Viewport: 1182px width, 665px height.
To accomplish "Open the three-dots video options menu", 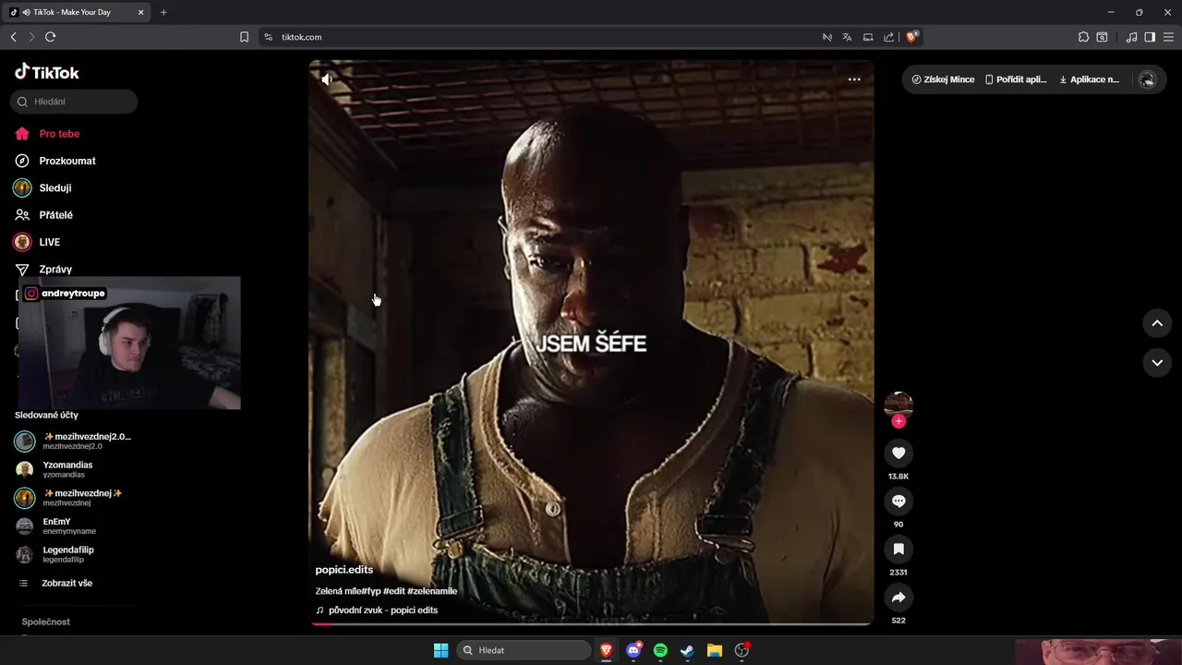I will (x=854, y=79).
